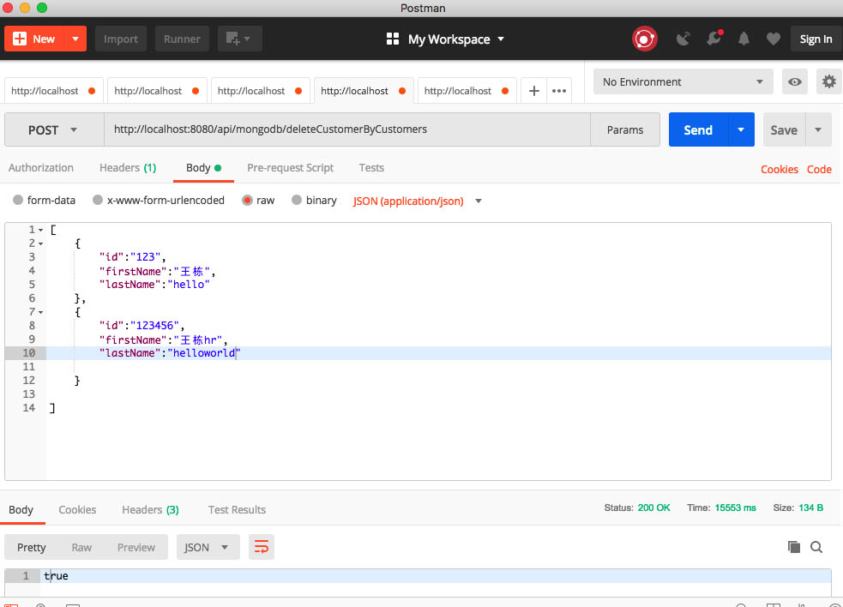The height and width of the screenshot is (607, 843).
Task: Click the heart icon in the header
Action: [773, 39]
